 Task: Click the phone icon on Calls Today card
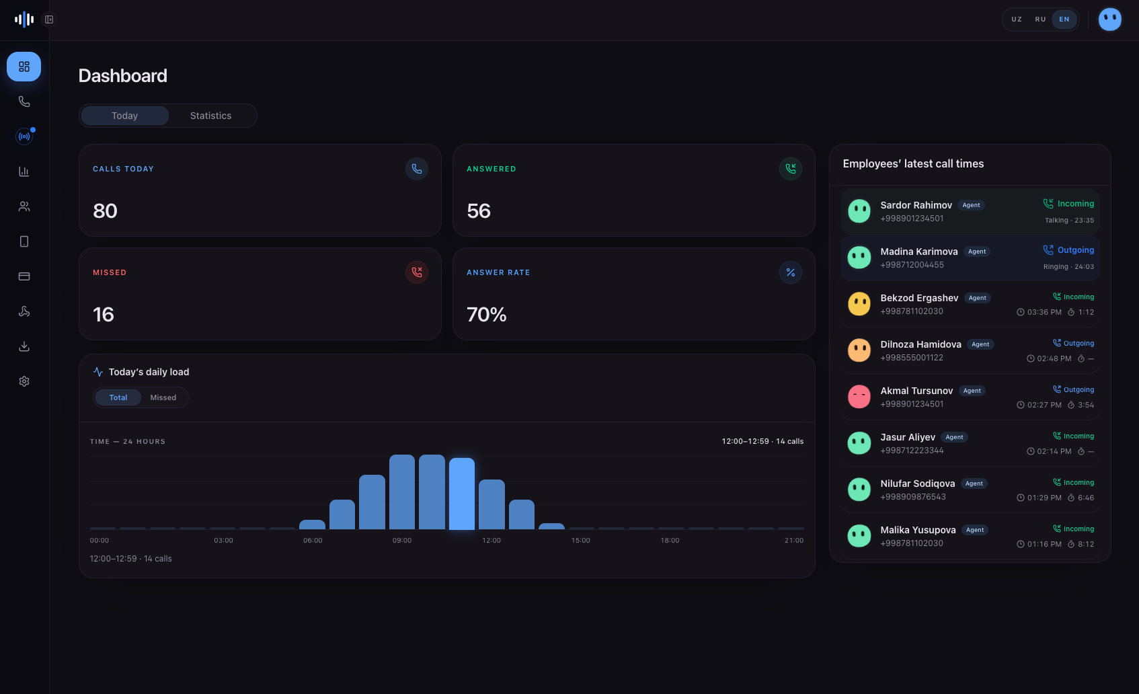pyautogui.click(x=417, y=169)
